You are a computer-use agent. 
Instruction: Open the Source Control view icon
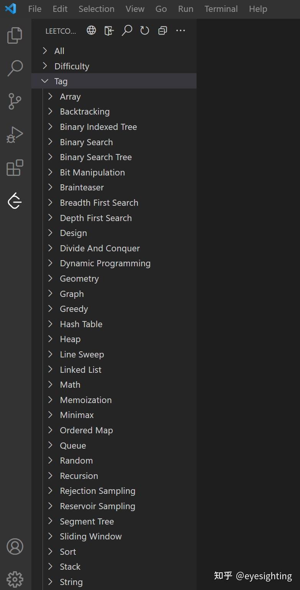tap(15, 102)
